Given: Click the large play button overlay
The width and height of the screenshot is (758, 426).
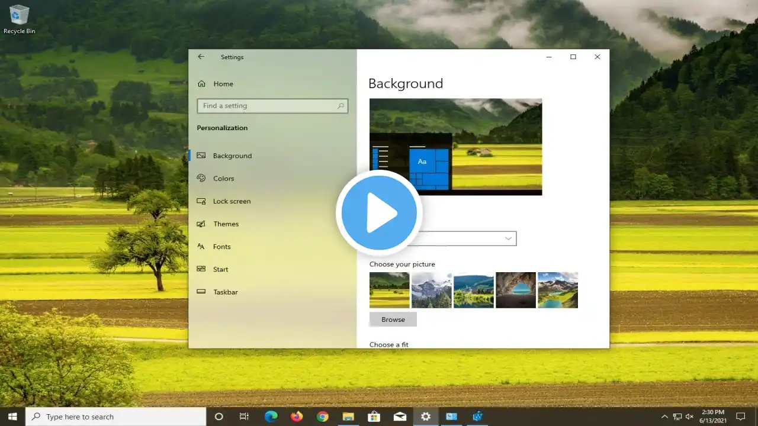Looking at the screenshot, I should point(379,213).
